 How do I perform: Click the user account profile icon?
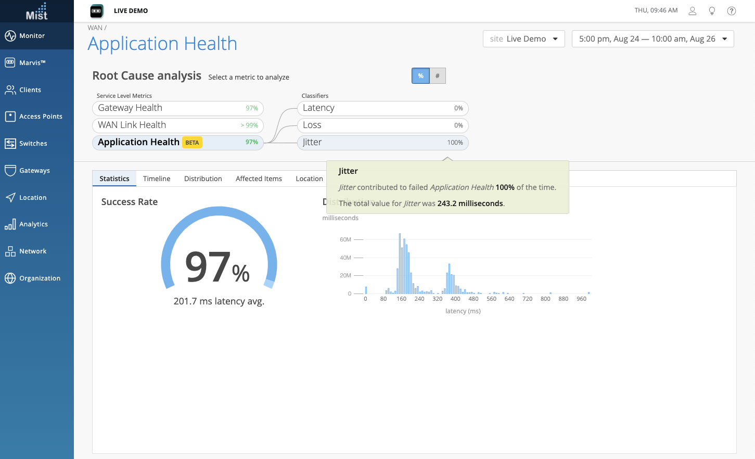692,11
